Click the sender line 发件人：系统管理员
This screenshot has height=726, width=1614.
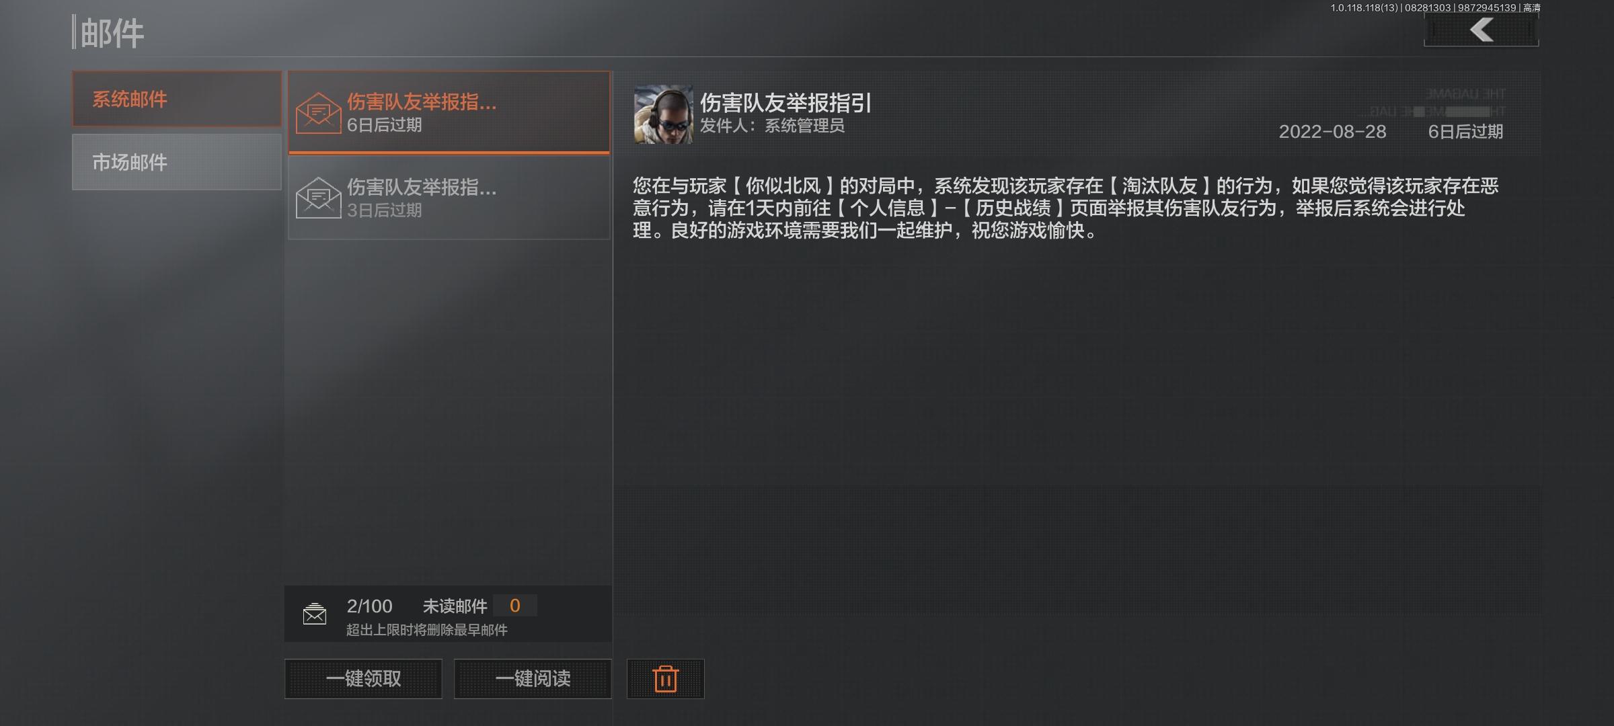pyautogui.click(x=772, y=126)
